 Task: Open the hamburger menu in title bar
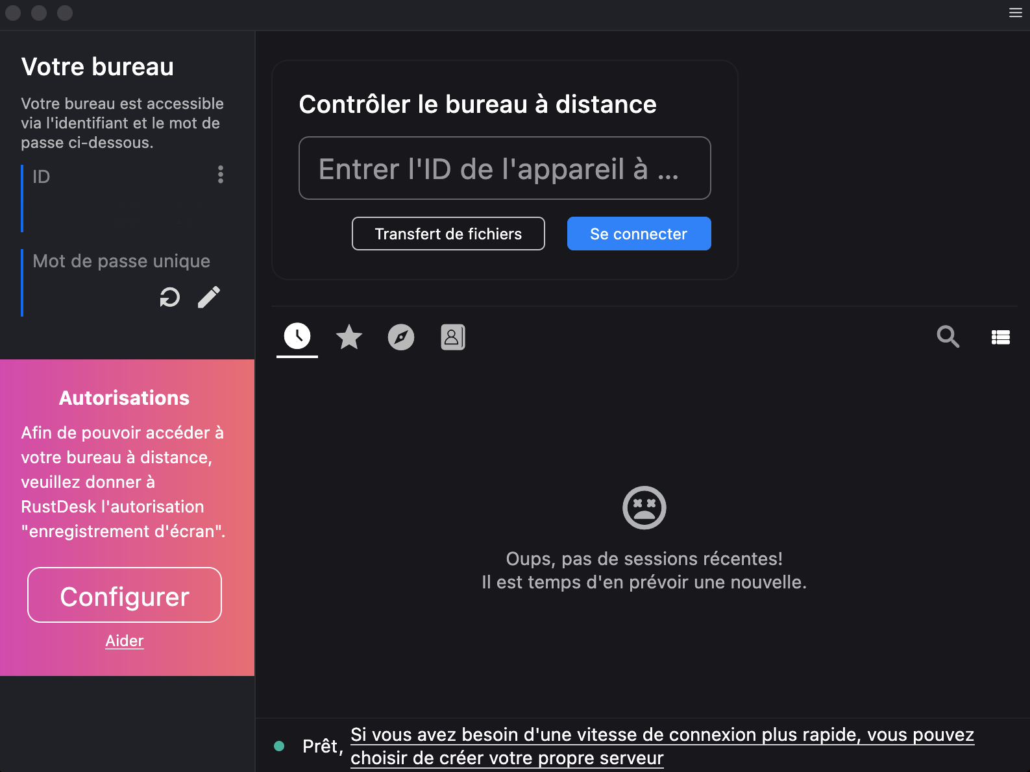1015,13
